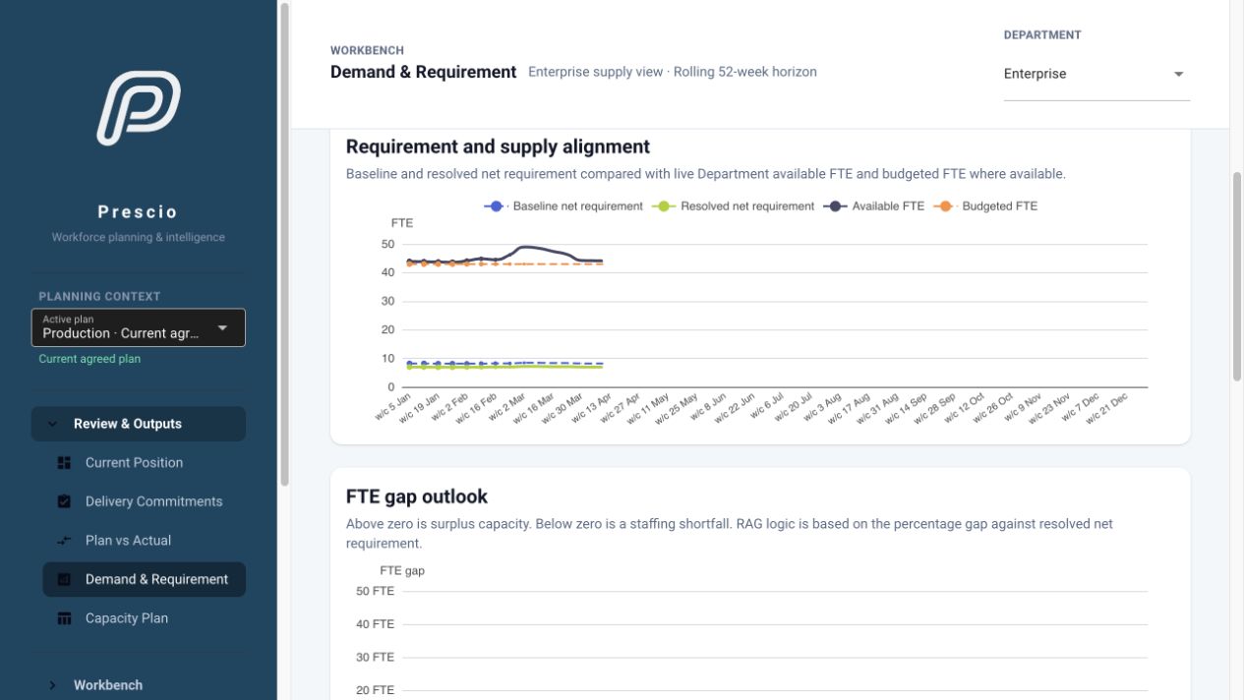This screenshot has height=700, width=1244.
Task: Click the 'FTE gap outlook' heading
Action: click(417, 496)
